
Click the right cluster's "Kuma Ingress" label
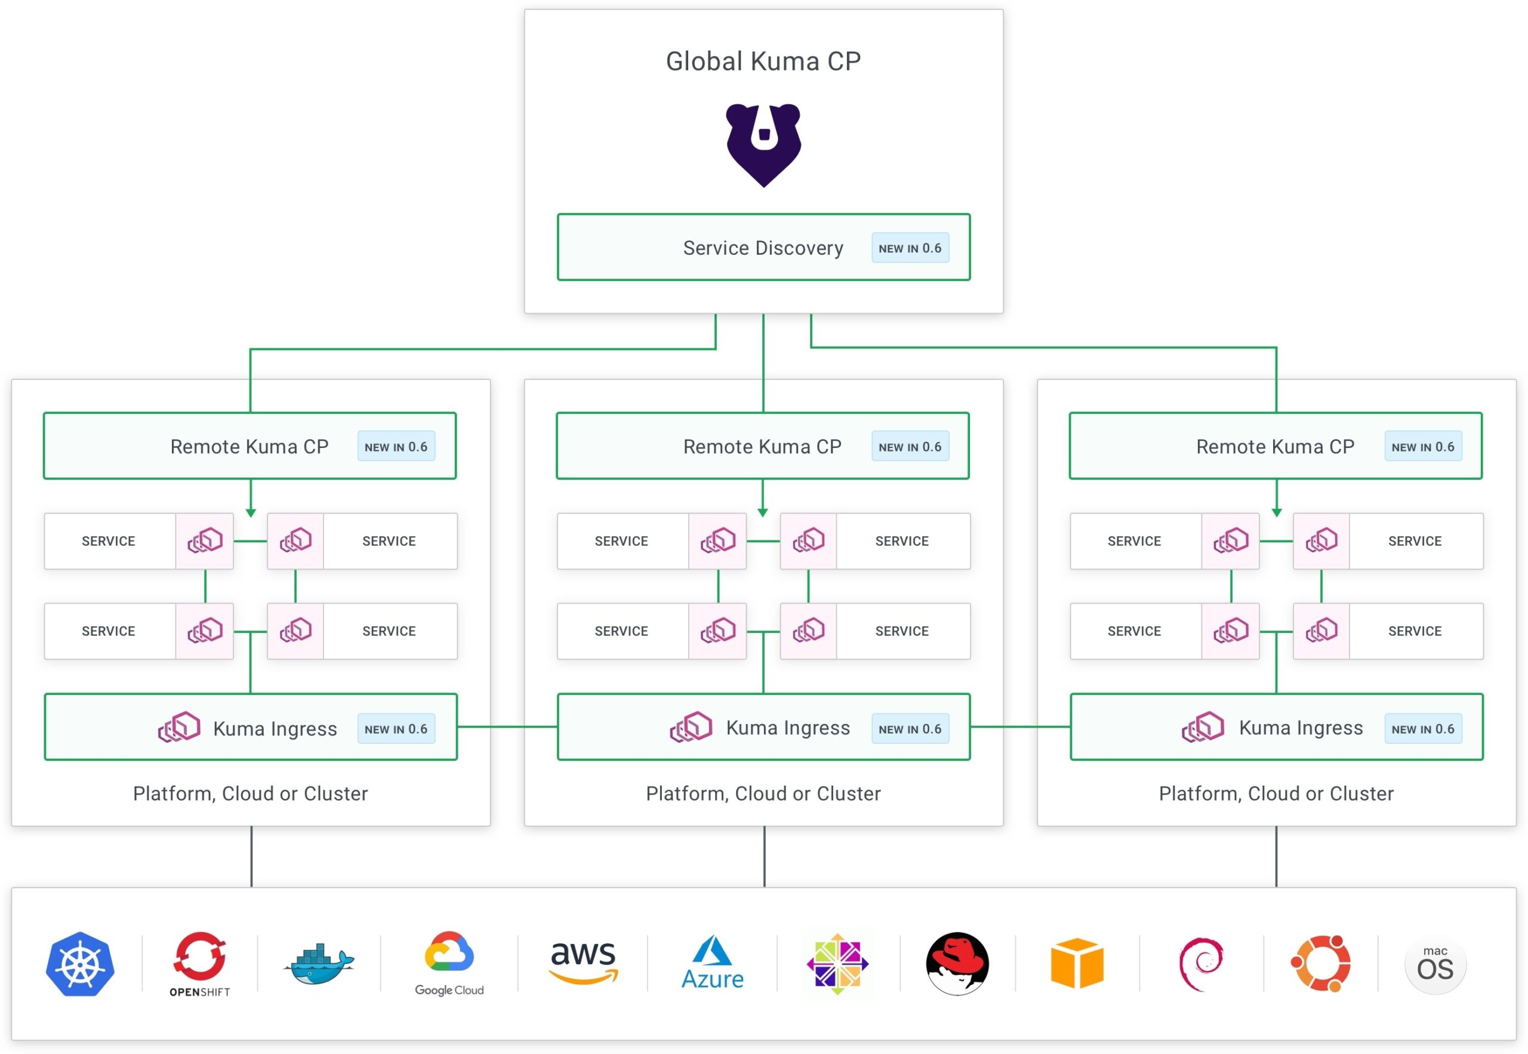pyautogui.click(x=1301, y=728)
